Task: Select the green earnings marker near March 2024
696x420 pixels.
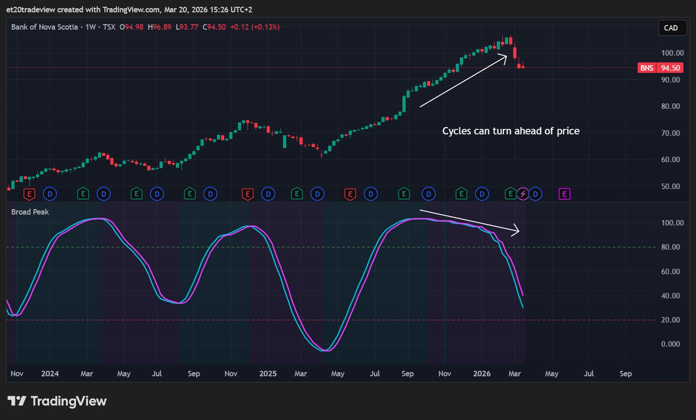Action: pyautogui.click(x=83, y=194)
